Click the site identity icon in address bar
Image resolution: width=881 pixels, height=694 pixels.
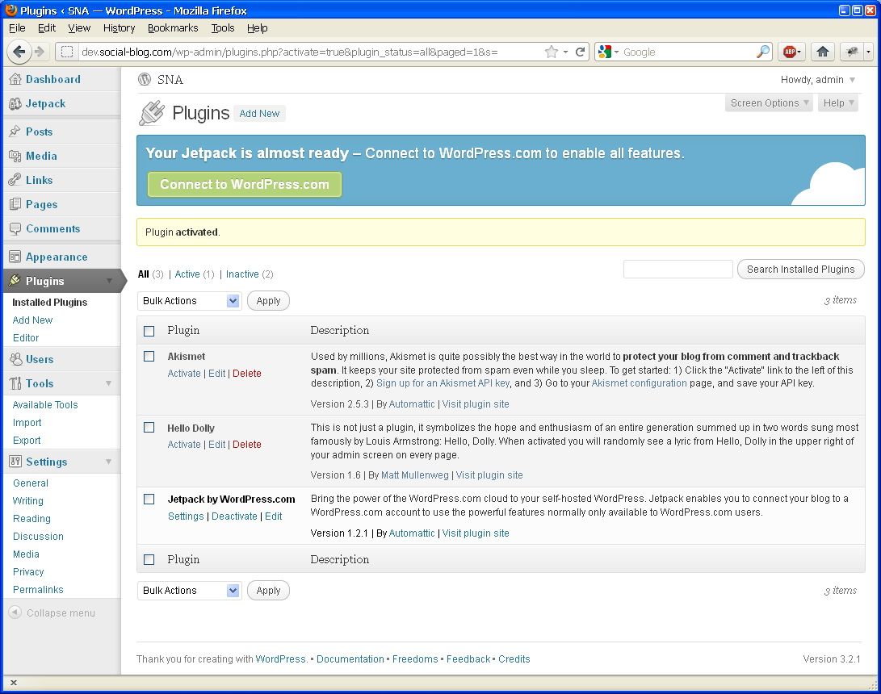click(67, 52)
